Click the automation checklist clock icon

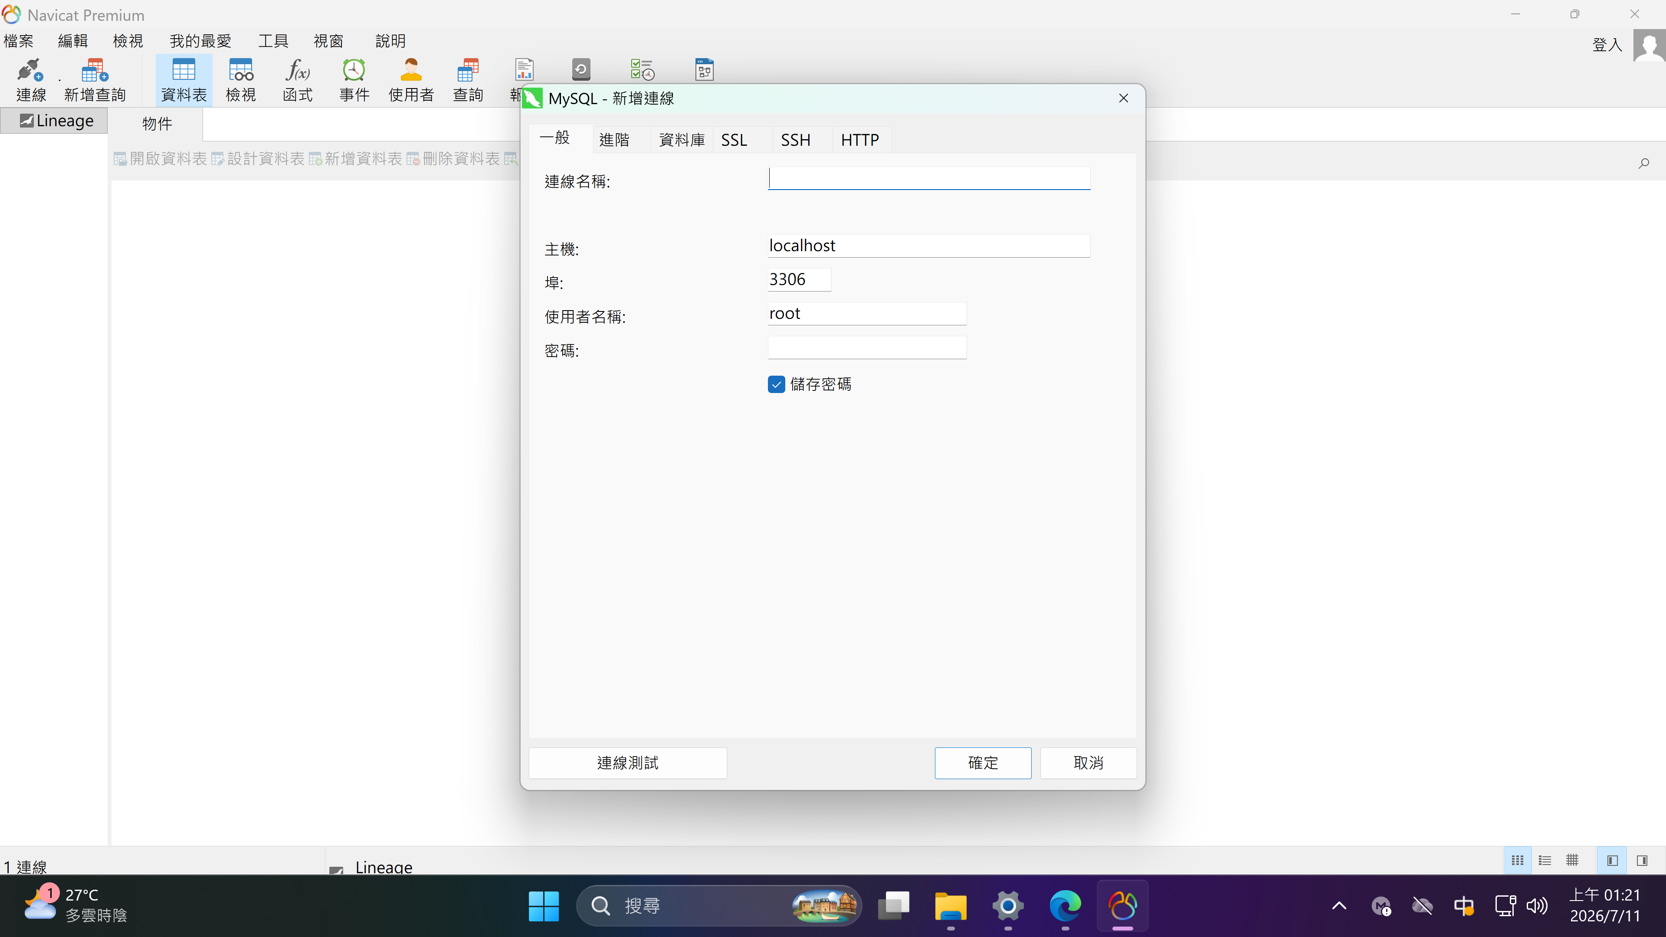[x=642, y=69]
